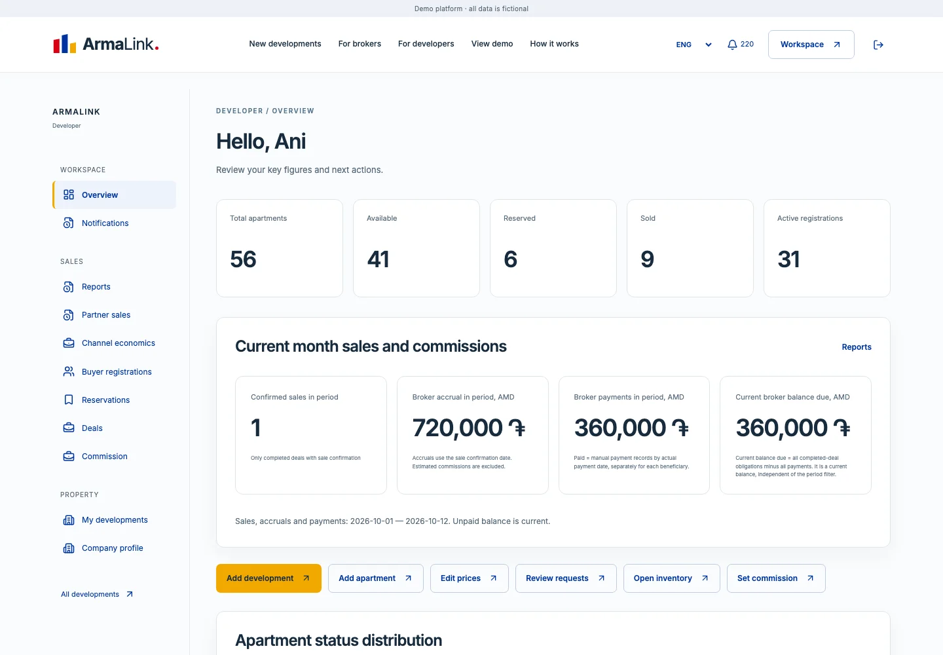Click the Company profile building icon
This screenshot has width=943, height=655.
pyautogui.click(x=69, y=548)
